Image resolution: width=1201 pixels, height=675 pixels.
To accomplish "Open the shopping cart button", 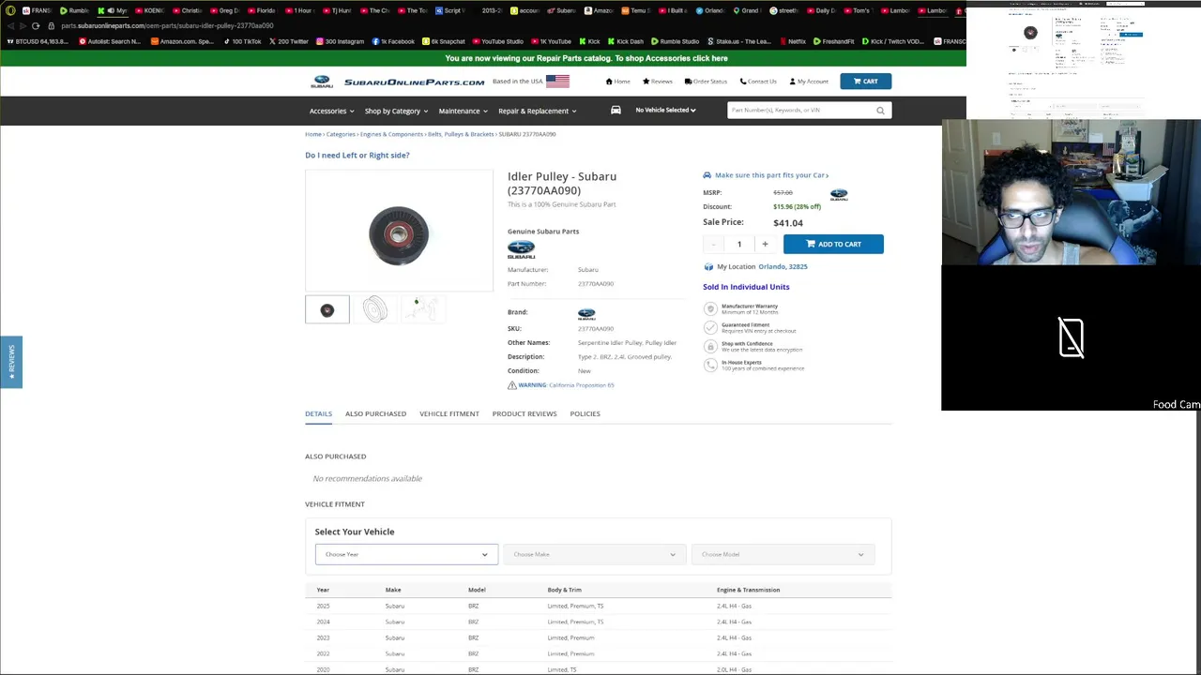I will tap(865, 82).
